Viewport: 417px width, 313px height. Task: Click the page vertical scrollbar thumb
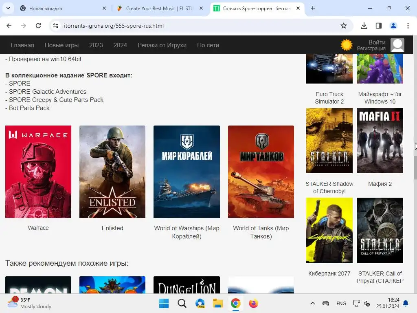pyautogui.click(x=415, y=168)
